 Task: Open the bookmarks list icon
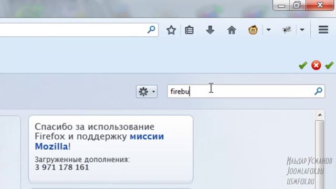(x=189, y=30)
